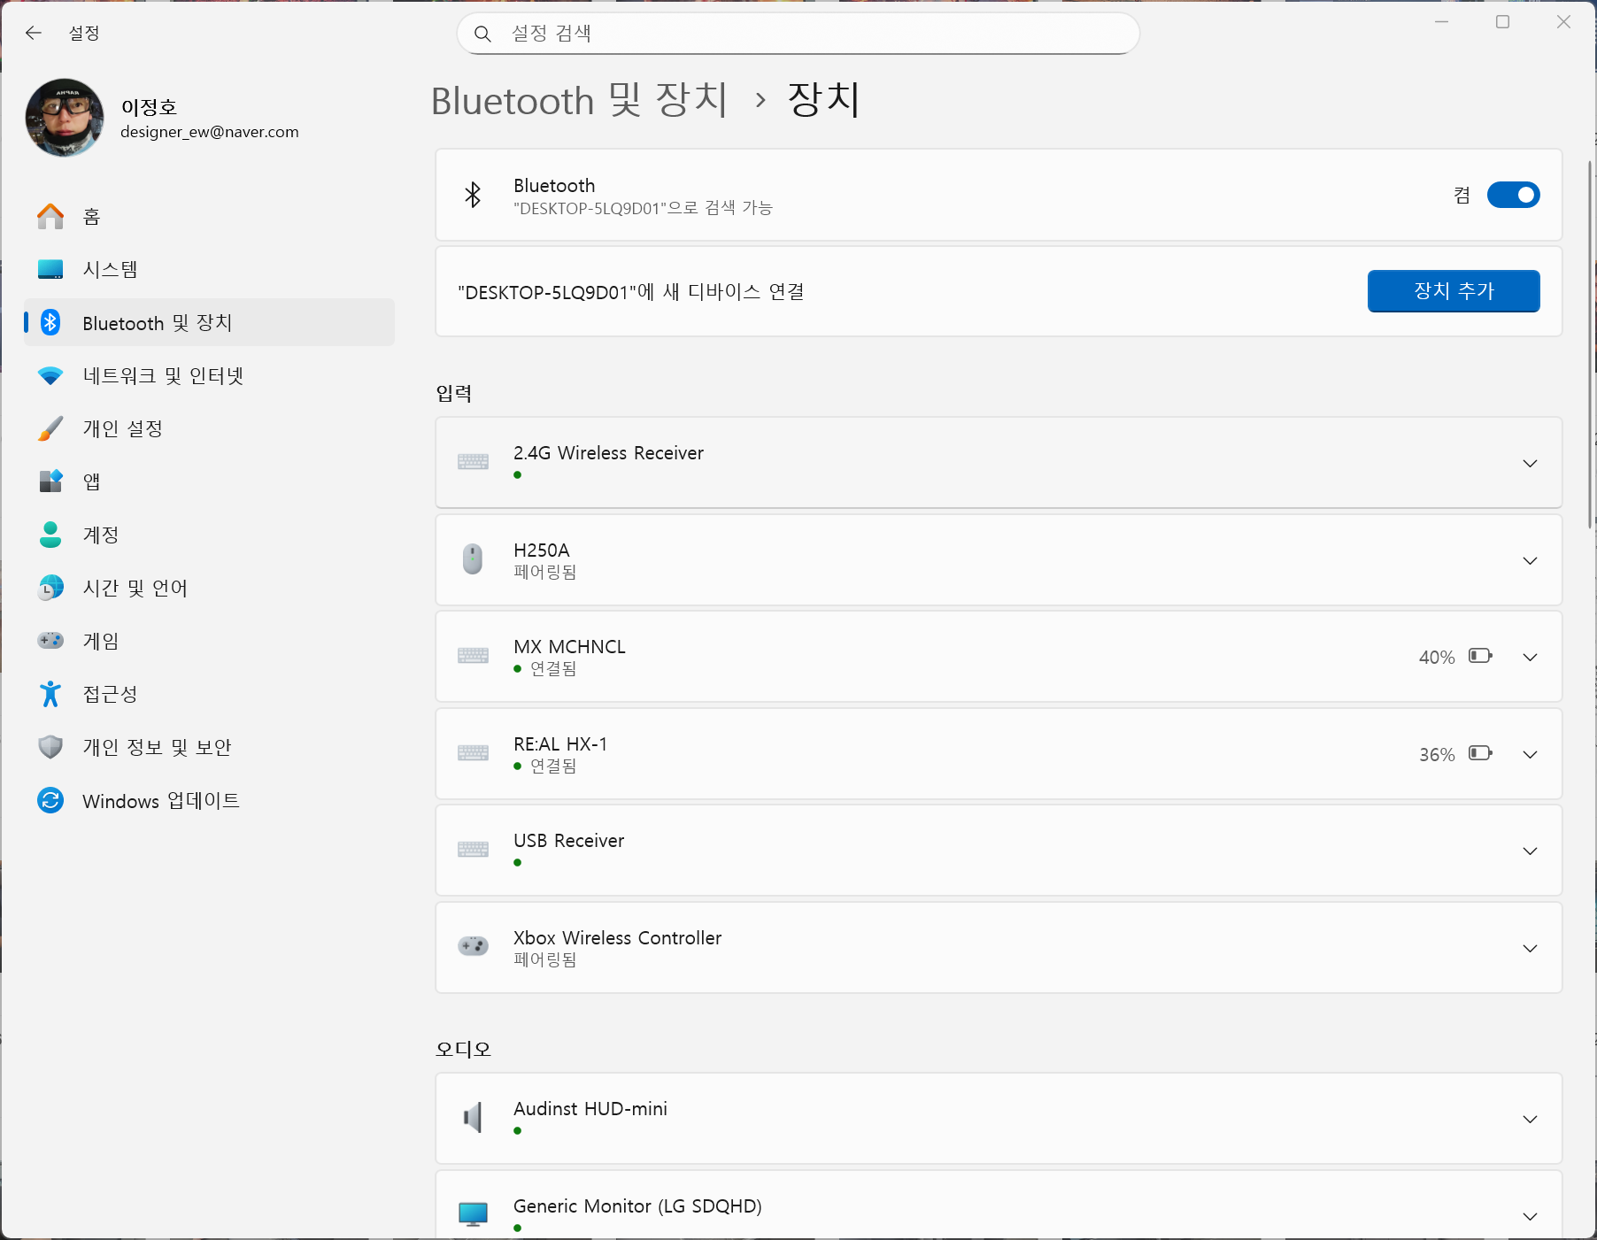The width and height of the screenshot is (1597, 1240).
Task: Click the Windows Update sync icon
Action: [50, 800]
